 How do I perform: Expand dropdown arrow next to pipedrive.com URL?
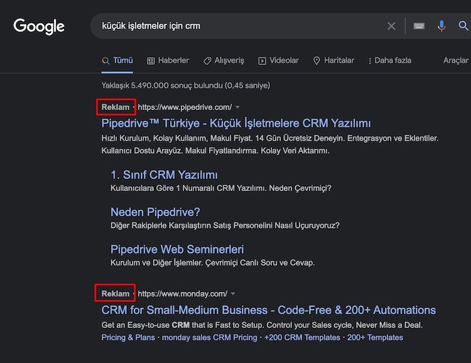pyautogui.click(x=237, y=107)
